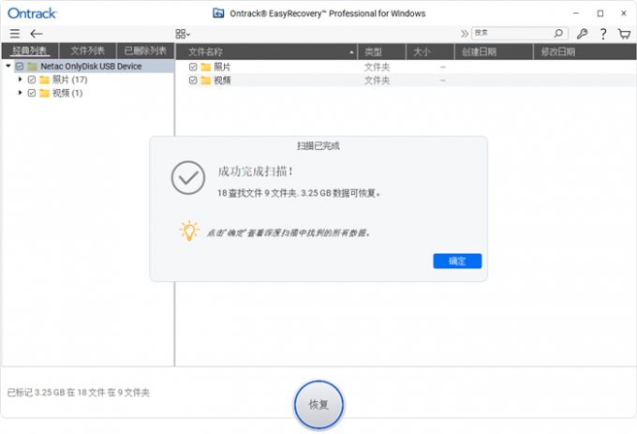Sort by the 类型 column header
Viewport: 637px width, 434px height.
tap(382, 52)
